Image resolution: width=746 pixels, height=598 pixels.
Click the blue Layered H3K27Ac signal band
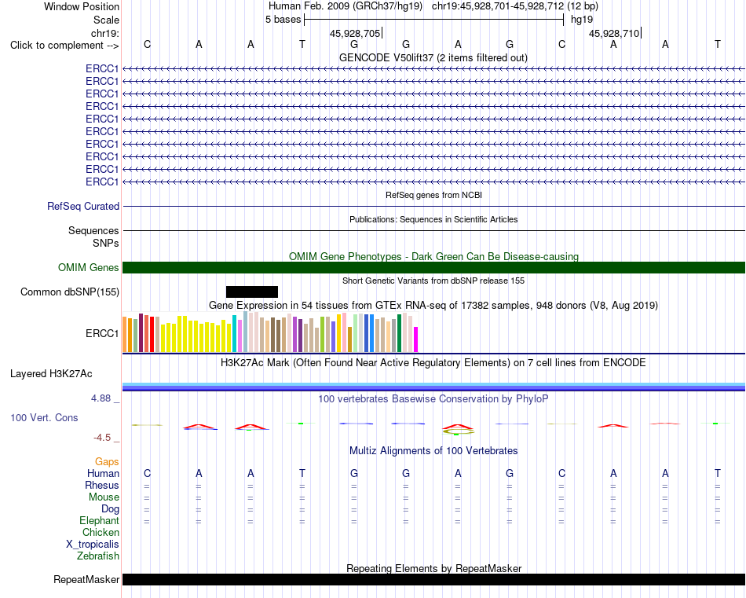tap(433, 387)
